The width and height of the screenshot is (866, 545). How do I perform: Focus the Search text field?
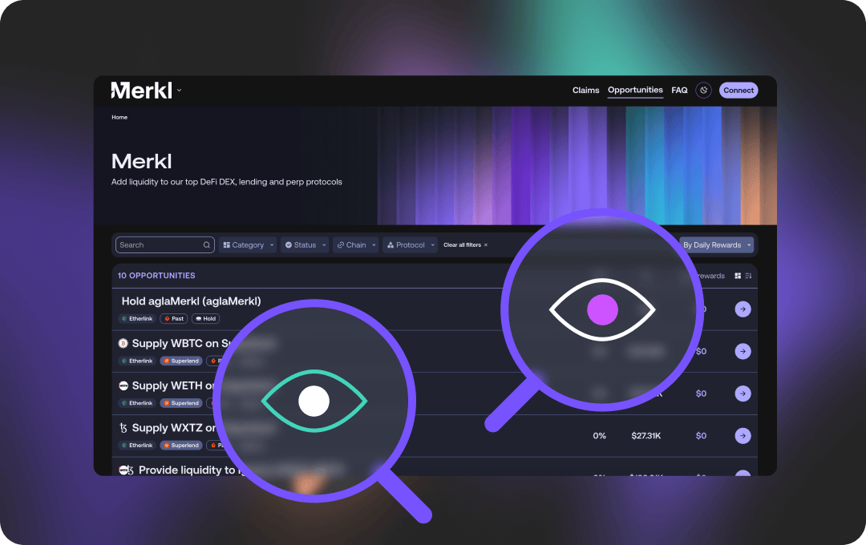164,245
